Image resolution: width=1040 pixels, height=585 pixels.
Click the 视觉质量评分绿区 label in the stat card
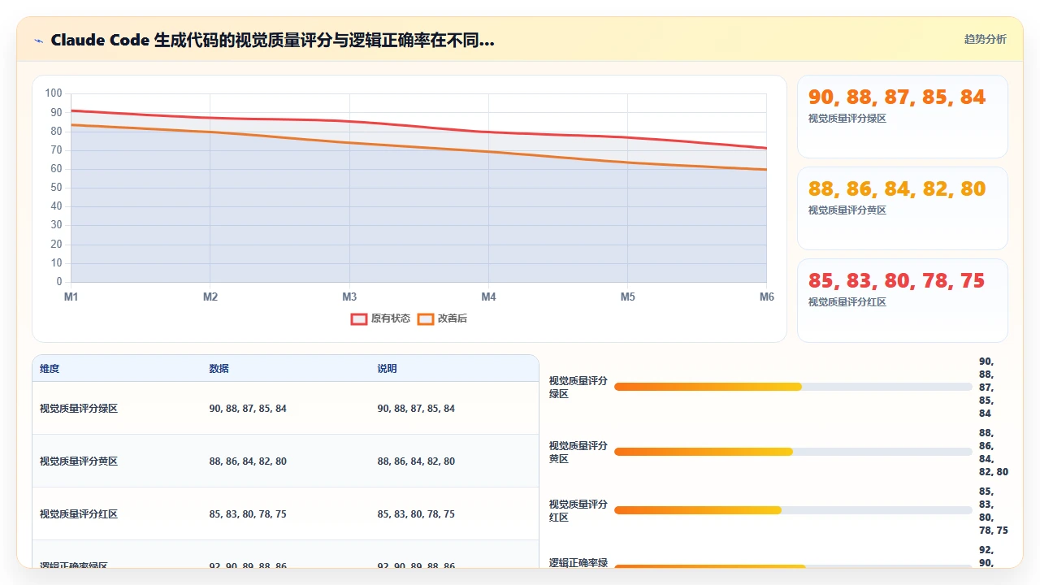tap(847, 119)
